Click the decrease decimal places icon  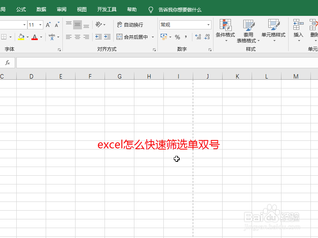tap(207, 37)
